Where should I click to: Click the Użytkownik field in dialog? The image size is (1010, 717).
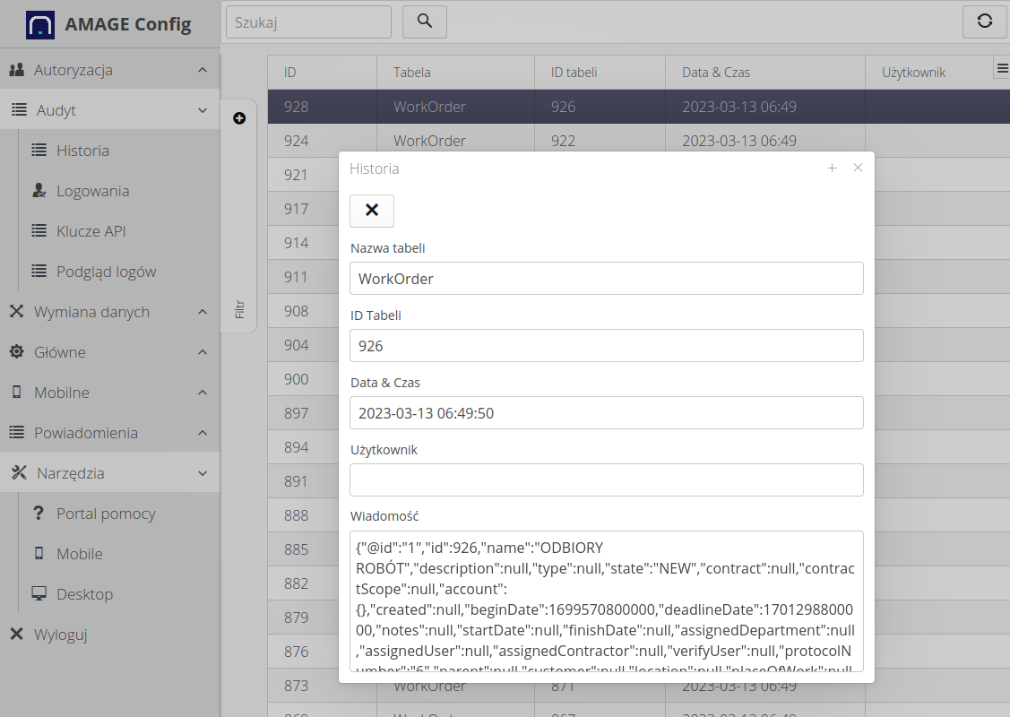pos(606,479)
